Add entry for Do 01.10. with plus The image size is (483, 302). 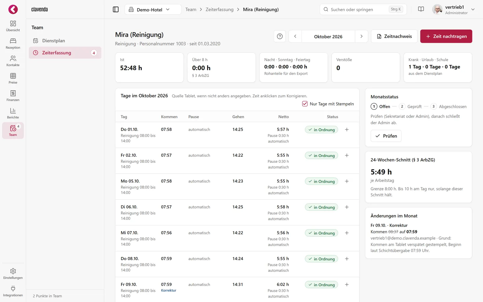click(347, 130)
